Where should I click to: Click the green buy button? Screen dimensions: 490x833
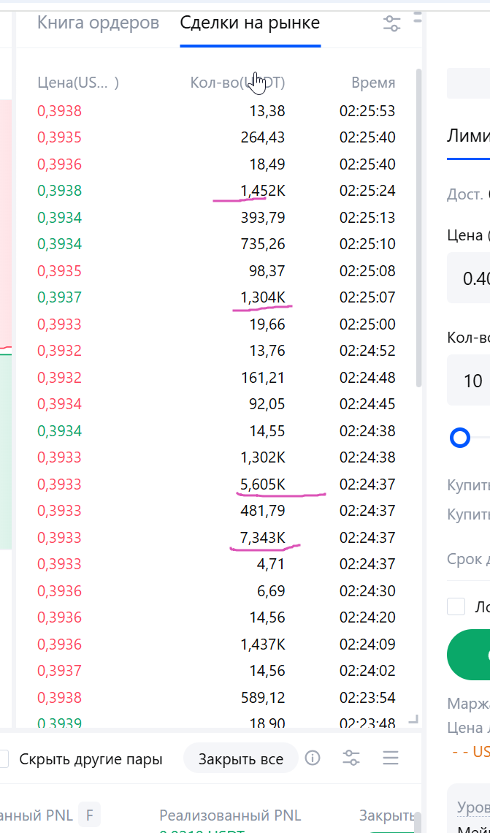(469, 655)
